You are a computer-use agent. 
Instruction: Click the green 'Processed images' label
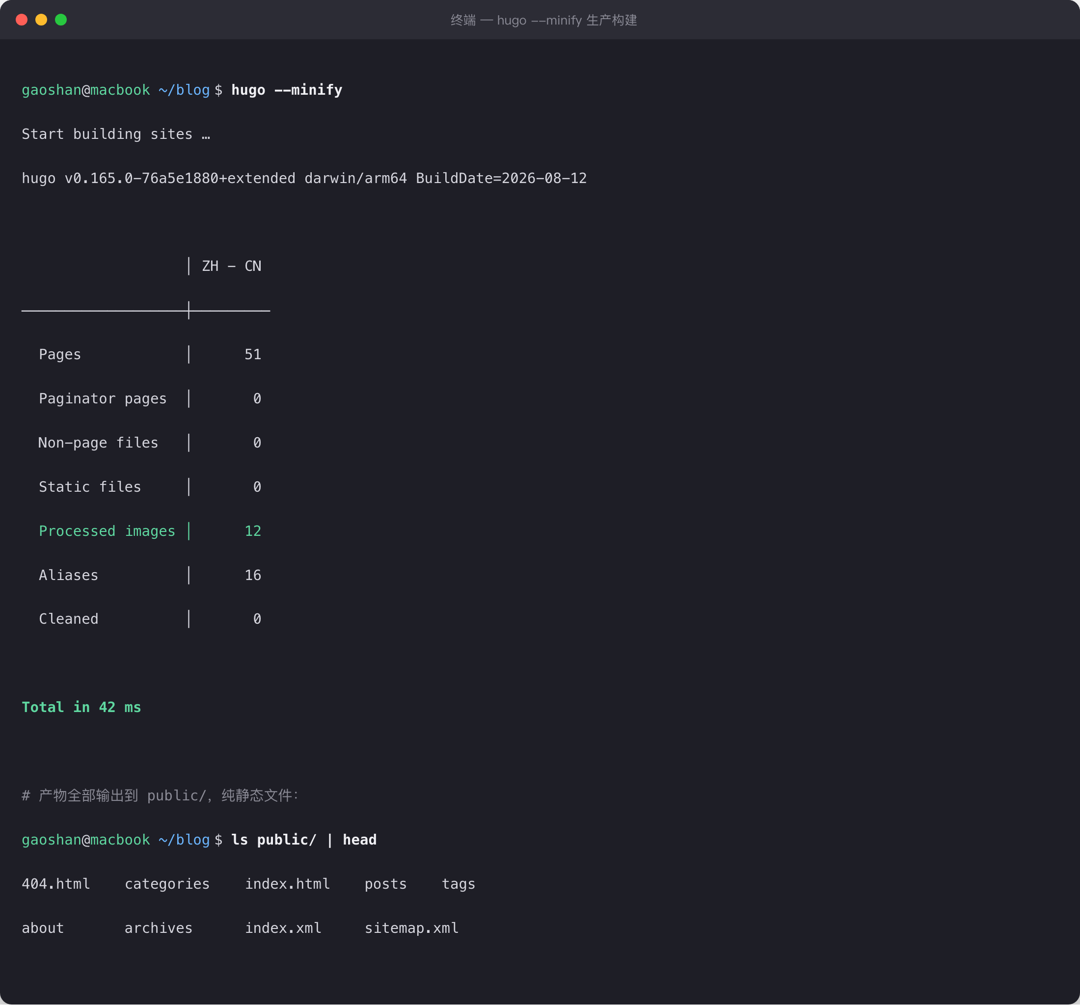click(x=107, y=531)
